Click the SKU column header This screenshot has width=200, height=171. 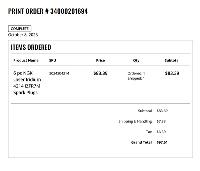[53, 60]
